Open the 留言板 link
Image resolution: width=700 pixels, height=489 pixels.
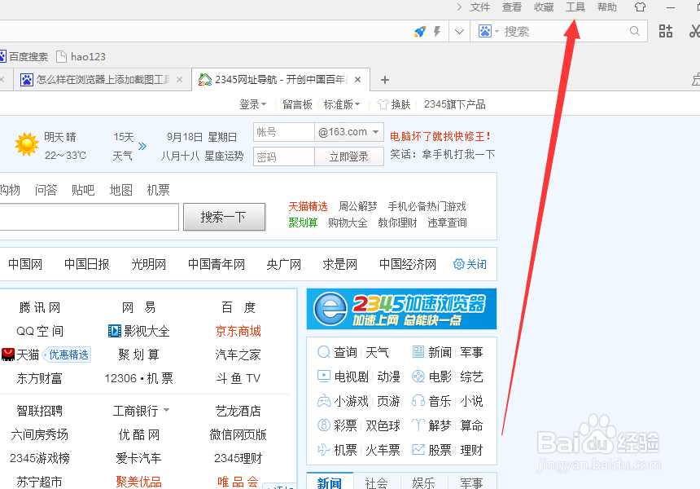pyautogui.click(x=297, y=104)
